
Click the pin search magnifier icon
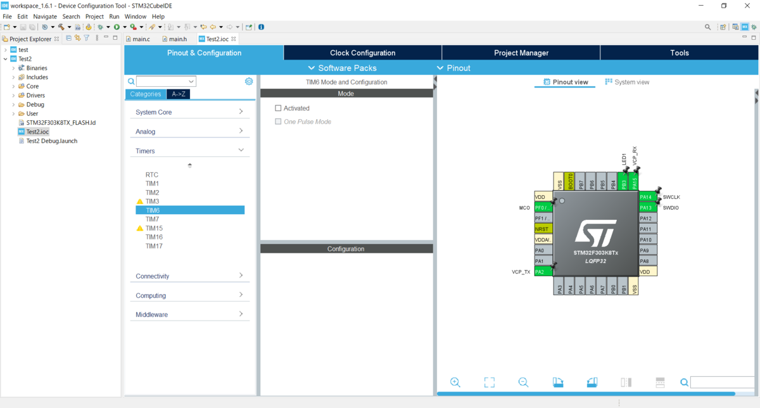684,382
